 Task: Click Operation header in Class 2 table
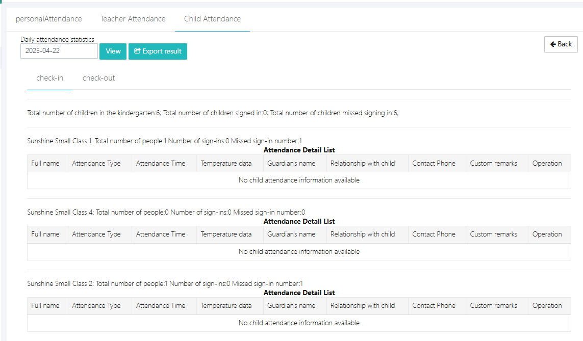click(x=547, y=306)
